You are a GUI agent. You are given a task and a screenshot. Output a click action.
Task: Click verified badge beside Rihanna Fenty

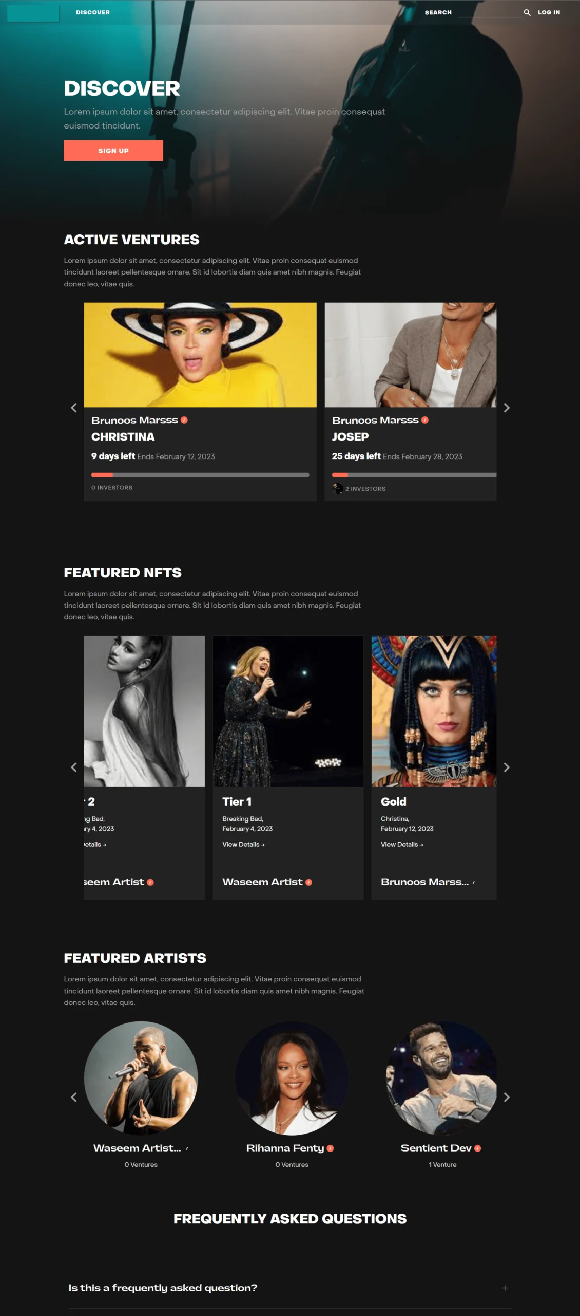pyautogui.click(x=330, y=1148)
